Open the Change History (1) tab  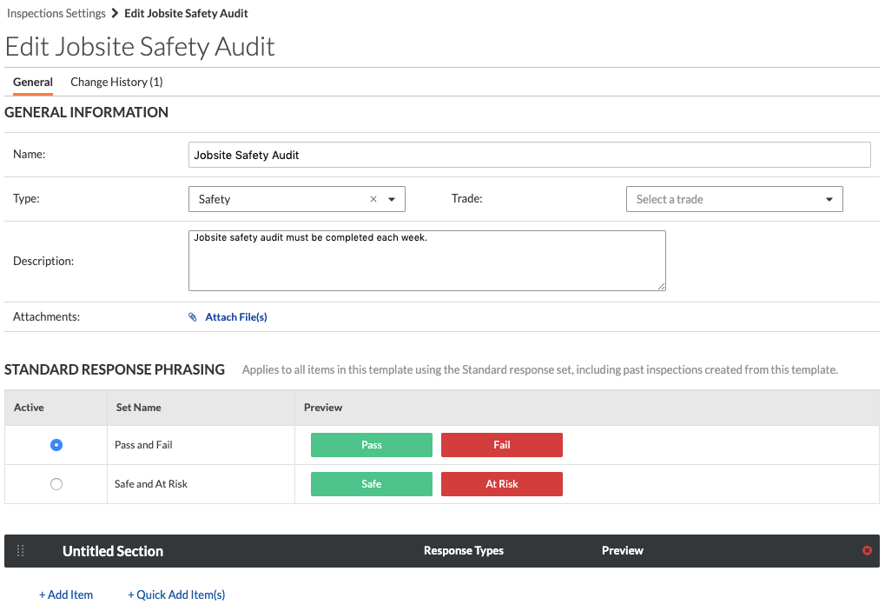coord(117,82)
